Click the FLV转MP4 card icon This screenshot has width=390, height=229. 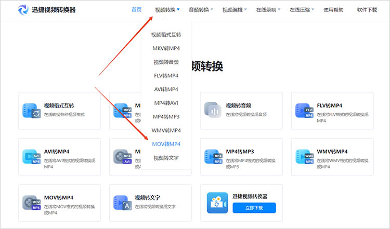pos(304,111)
